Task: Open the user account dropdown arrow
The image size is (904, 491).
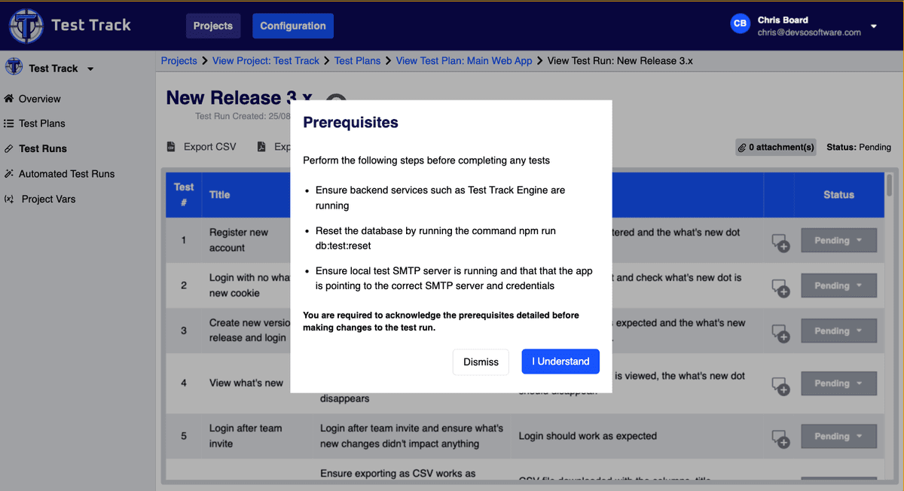Action: click(x=874, y=26)
